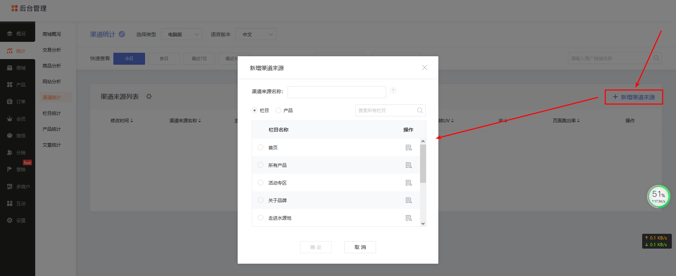676x276 pixels.
Task: Click the preview icon for 走进水源地 row
Action: 408,218
